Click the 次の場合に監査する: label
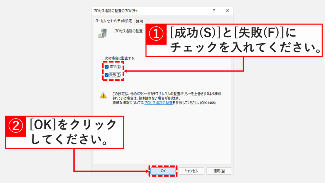This screenshot has width=325, height=183. [120, 58]
